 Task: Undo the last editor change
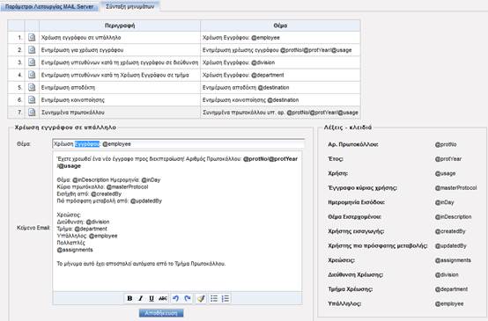coord(176,298)
